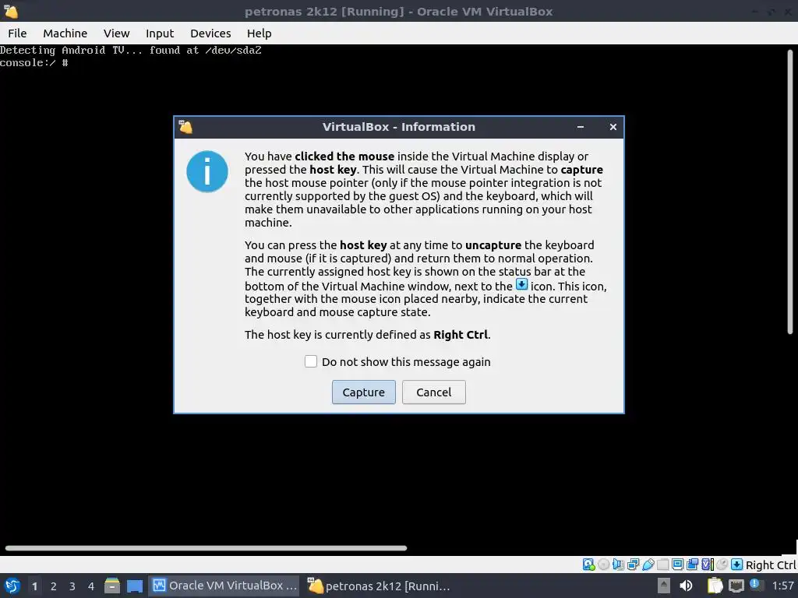The height and width of the screenshot is (598, 798).
Task: Switch to petronas 2k12 taskbar window
Action: pyautogui.click(x=380, y=586)
